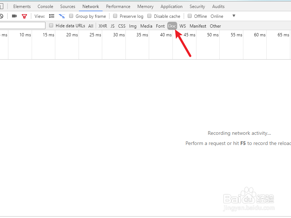This screenshot has height=218, width=291.
Task: Filter requests by CSS
Action: 122,26
